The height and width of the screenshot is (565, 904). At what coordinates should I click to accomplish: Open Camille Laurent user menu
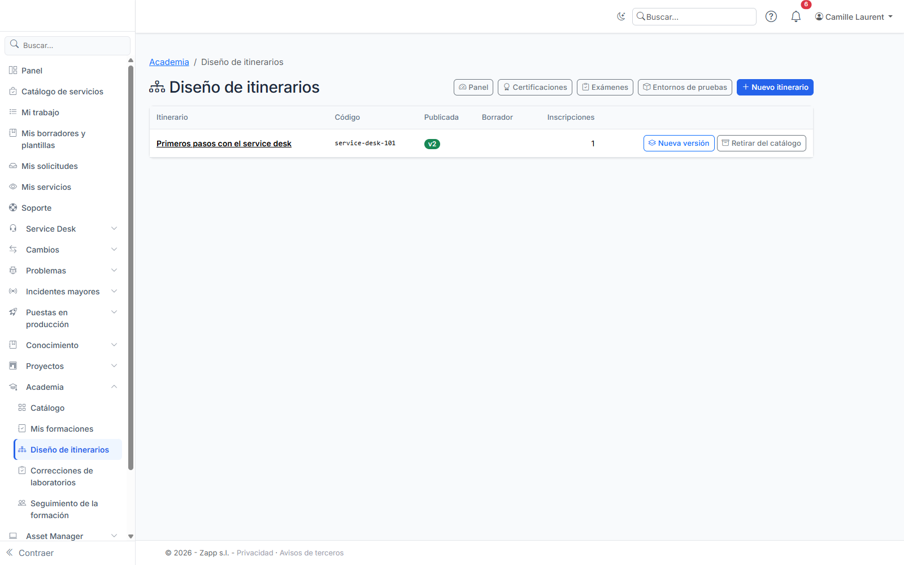(x=854, y=17)
